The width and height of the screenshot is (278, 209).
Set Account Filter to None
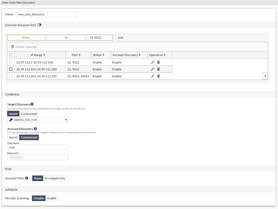(38, 178)
